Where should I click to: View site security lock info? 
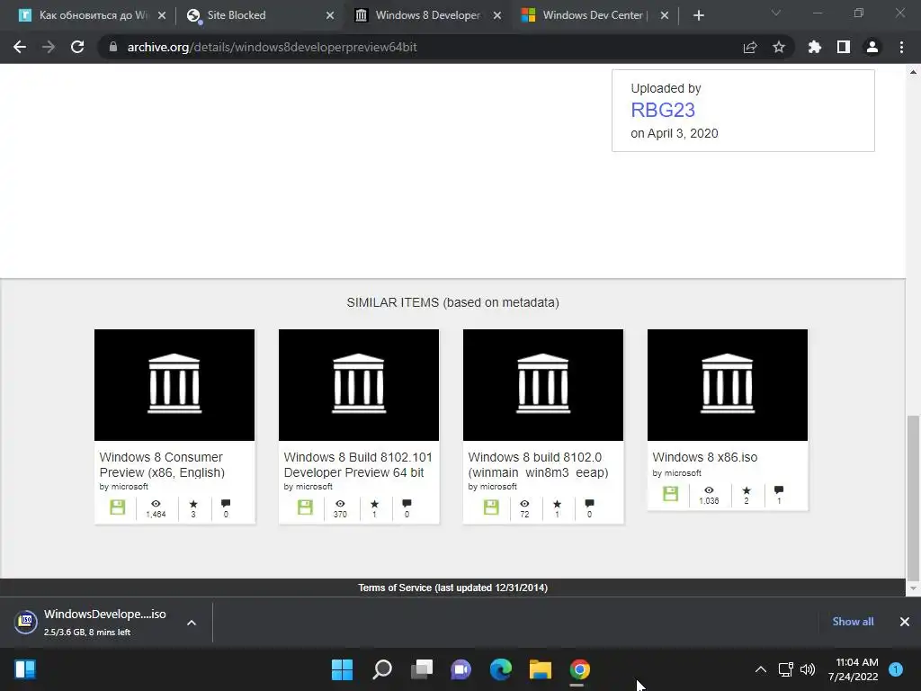click(x=113, y=47)
